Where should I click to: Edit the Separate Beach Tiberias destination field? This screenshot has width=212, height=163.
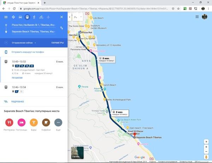[x=34, y=32]
